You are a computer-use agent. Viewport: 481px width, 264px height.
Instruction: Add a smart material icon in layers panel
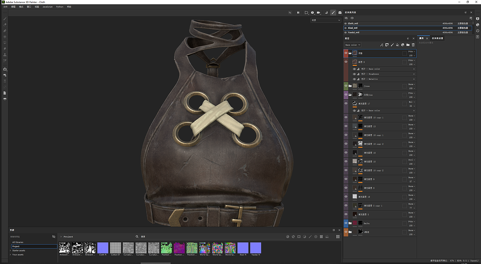402,45
